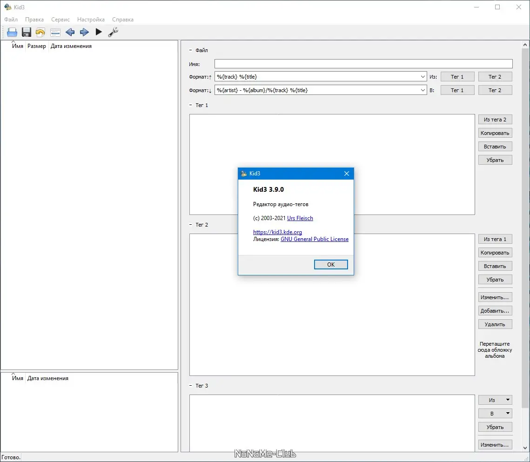Image resolution: width=530 pixels, height=462 pixels.
Task: Go to next file with right arrow
Action: 84,32
